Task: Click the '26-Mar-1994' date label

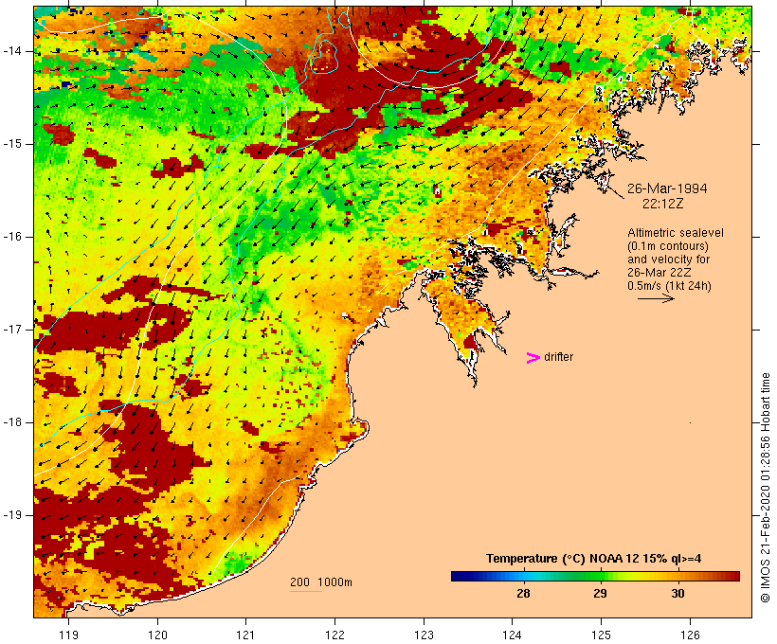Action: pos(667,188)
